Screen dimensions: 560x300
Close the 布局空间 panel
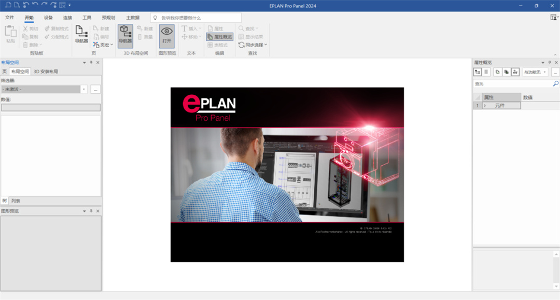pos(98,62)
